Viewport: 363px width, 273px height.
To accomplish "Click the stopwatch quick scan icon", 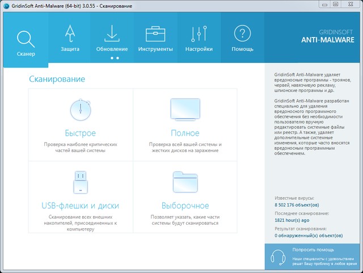I will pyautogui.click(x=80, y=108).
